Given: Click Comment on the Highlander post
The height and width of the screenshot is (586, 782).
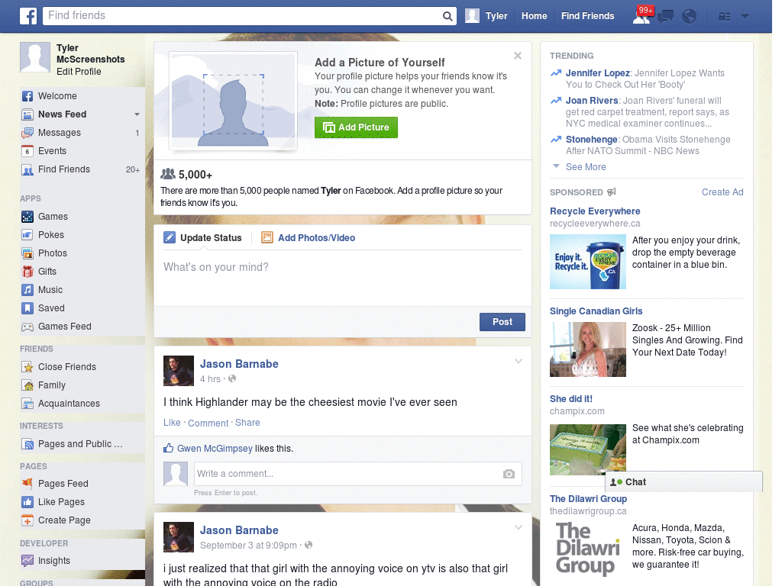Looking at the screenshot, I should [x=208, y=423].
